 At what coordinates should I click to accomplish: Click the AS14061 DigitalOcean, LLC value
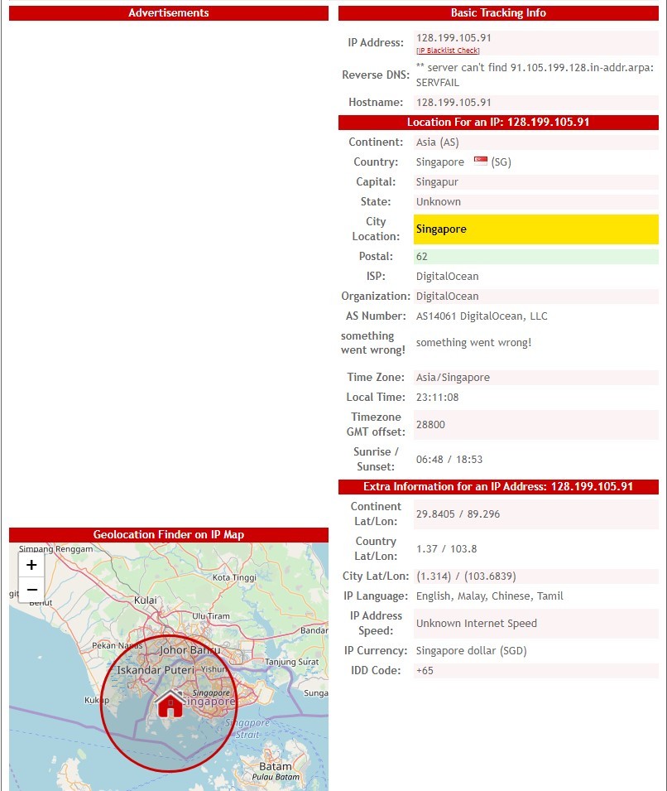(x=481, y=316)
